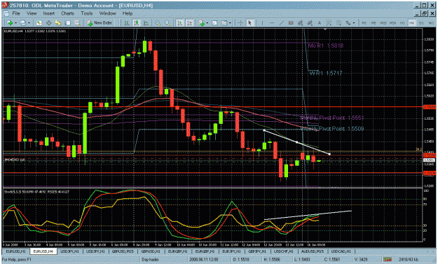Viewport: 438px width, 264px height.
Task: Expand the Templates dropdown arrow
Action: (230, 23)
